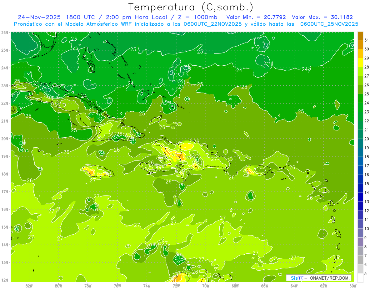Screen dimensions: 375x290
Task: Click the "60W" longitude axis label
Action: coord(353,285)
